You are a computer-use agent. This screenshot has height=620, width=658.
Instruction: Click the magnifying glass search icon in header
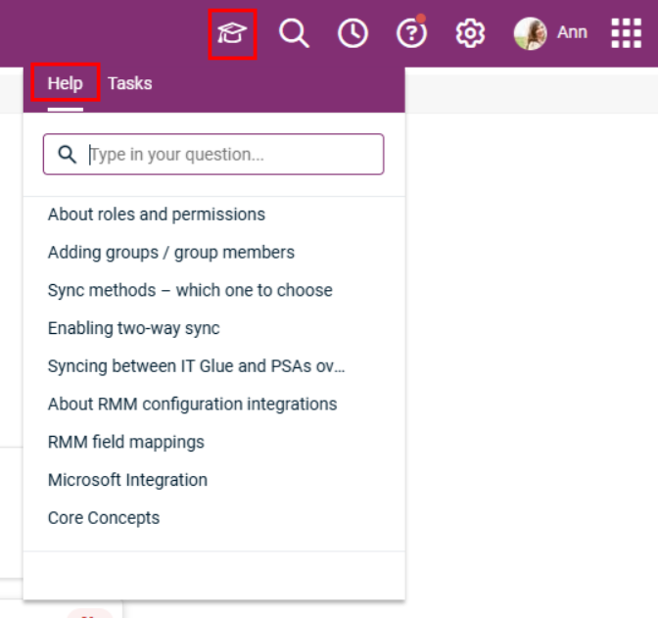tap(294, 33)
